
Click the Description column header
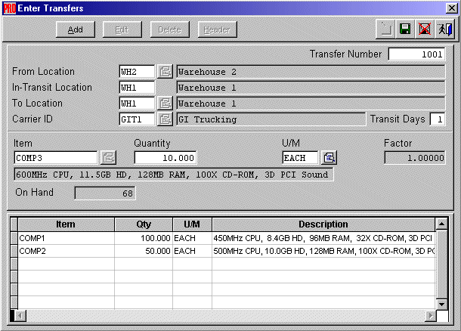click(x=323, y=224)
